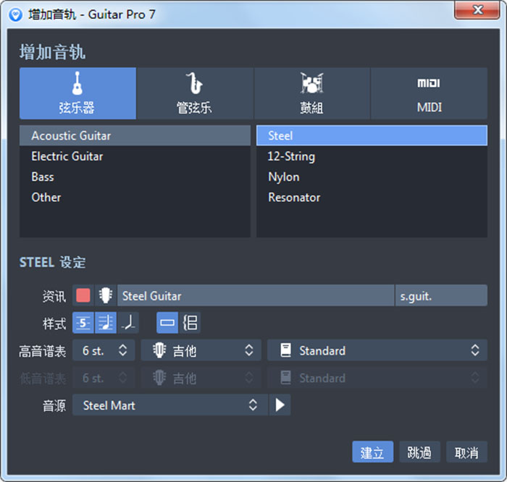
Task: Toggle slash notation style
Action: [x=128, y=323]
